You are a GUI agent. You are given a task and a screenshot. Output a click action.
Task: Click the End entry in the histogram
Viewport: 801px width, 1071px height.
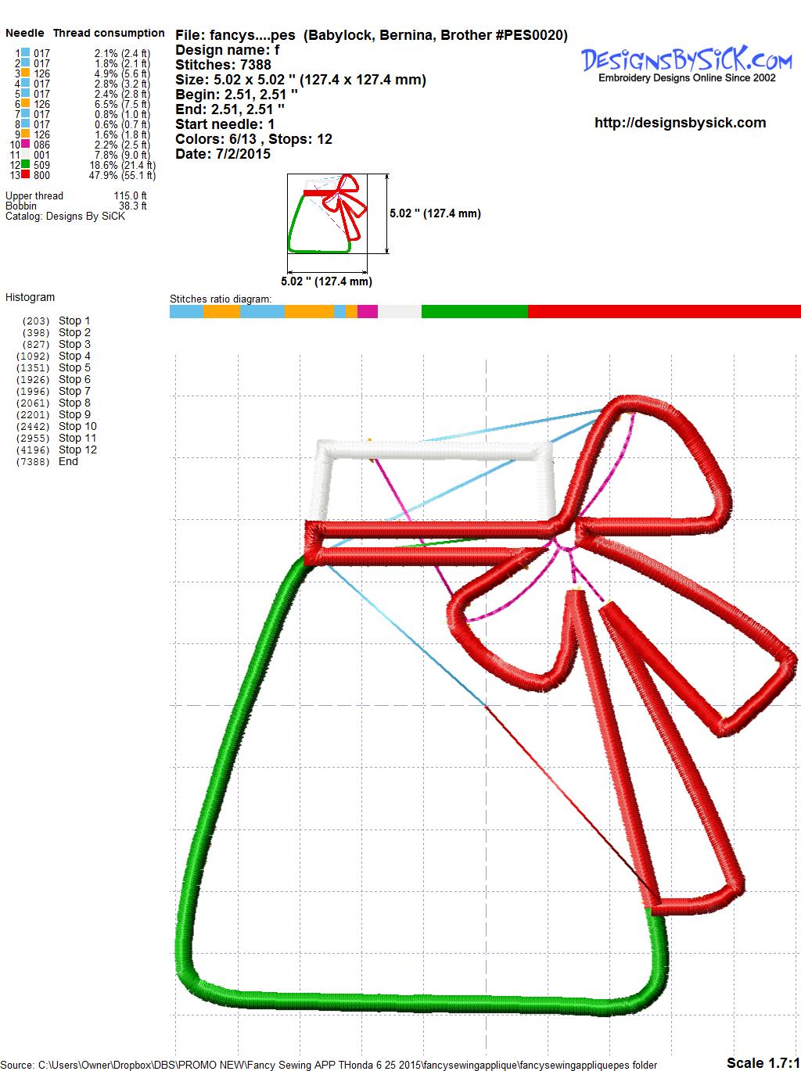(68, 461)
